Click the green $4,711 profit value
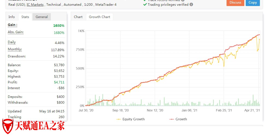 coord(60,82)
